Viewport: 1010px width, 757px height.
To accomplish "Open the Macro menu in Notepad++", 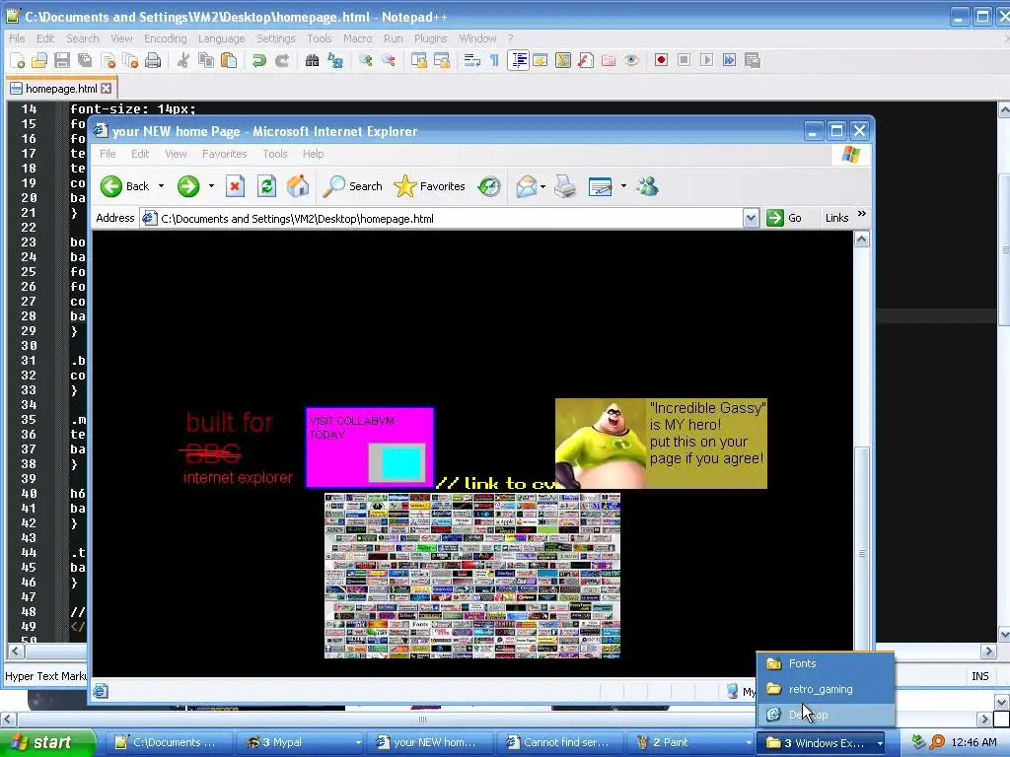I will [x=357, y=38].
